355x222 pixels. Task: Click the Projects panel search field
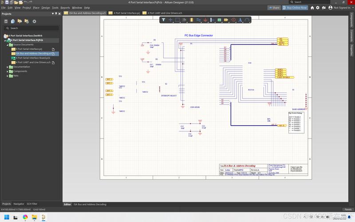tap(31, 28)
